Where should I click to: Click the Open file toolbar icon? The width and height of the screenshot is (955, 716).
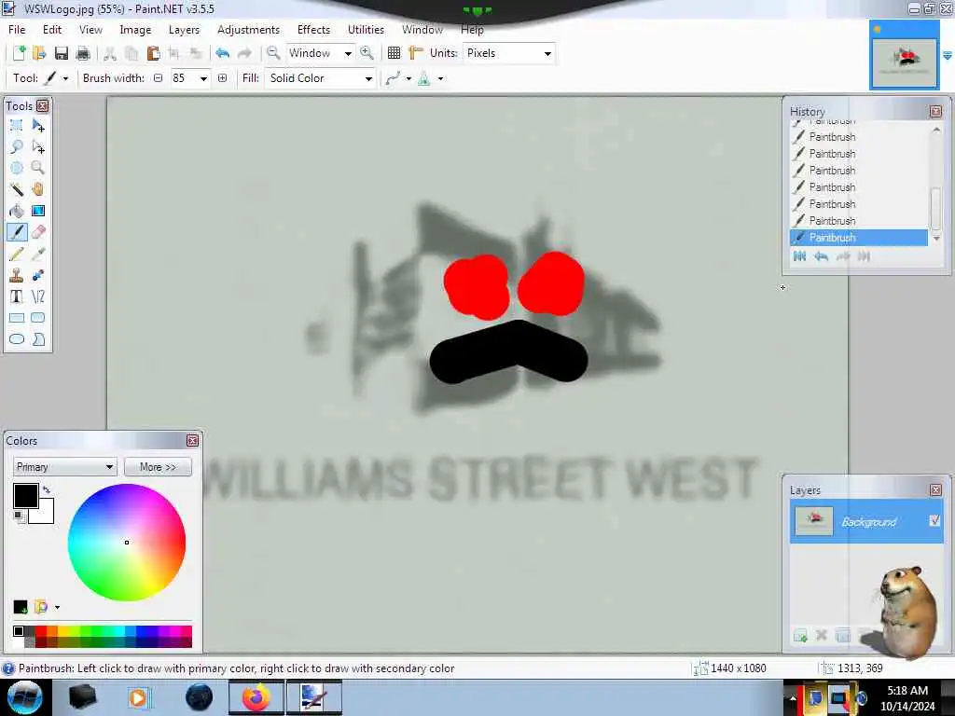tap(39, 53)
